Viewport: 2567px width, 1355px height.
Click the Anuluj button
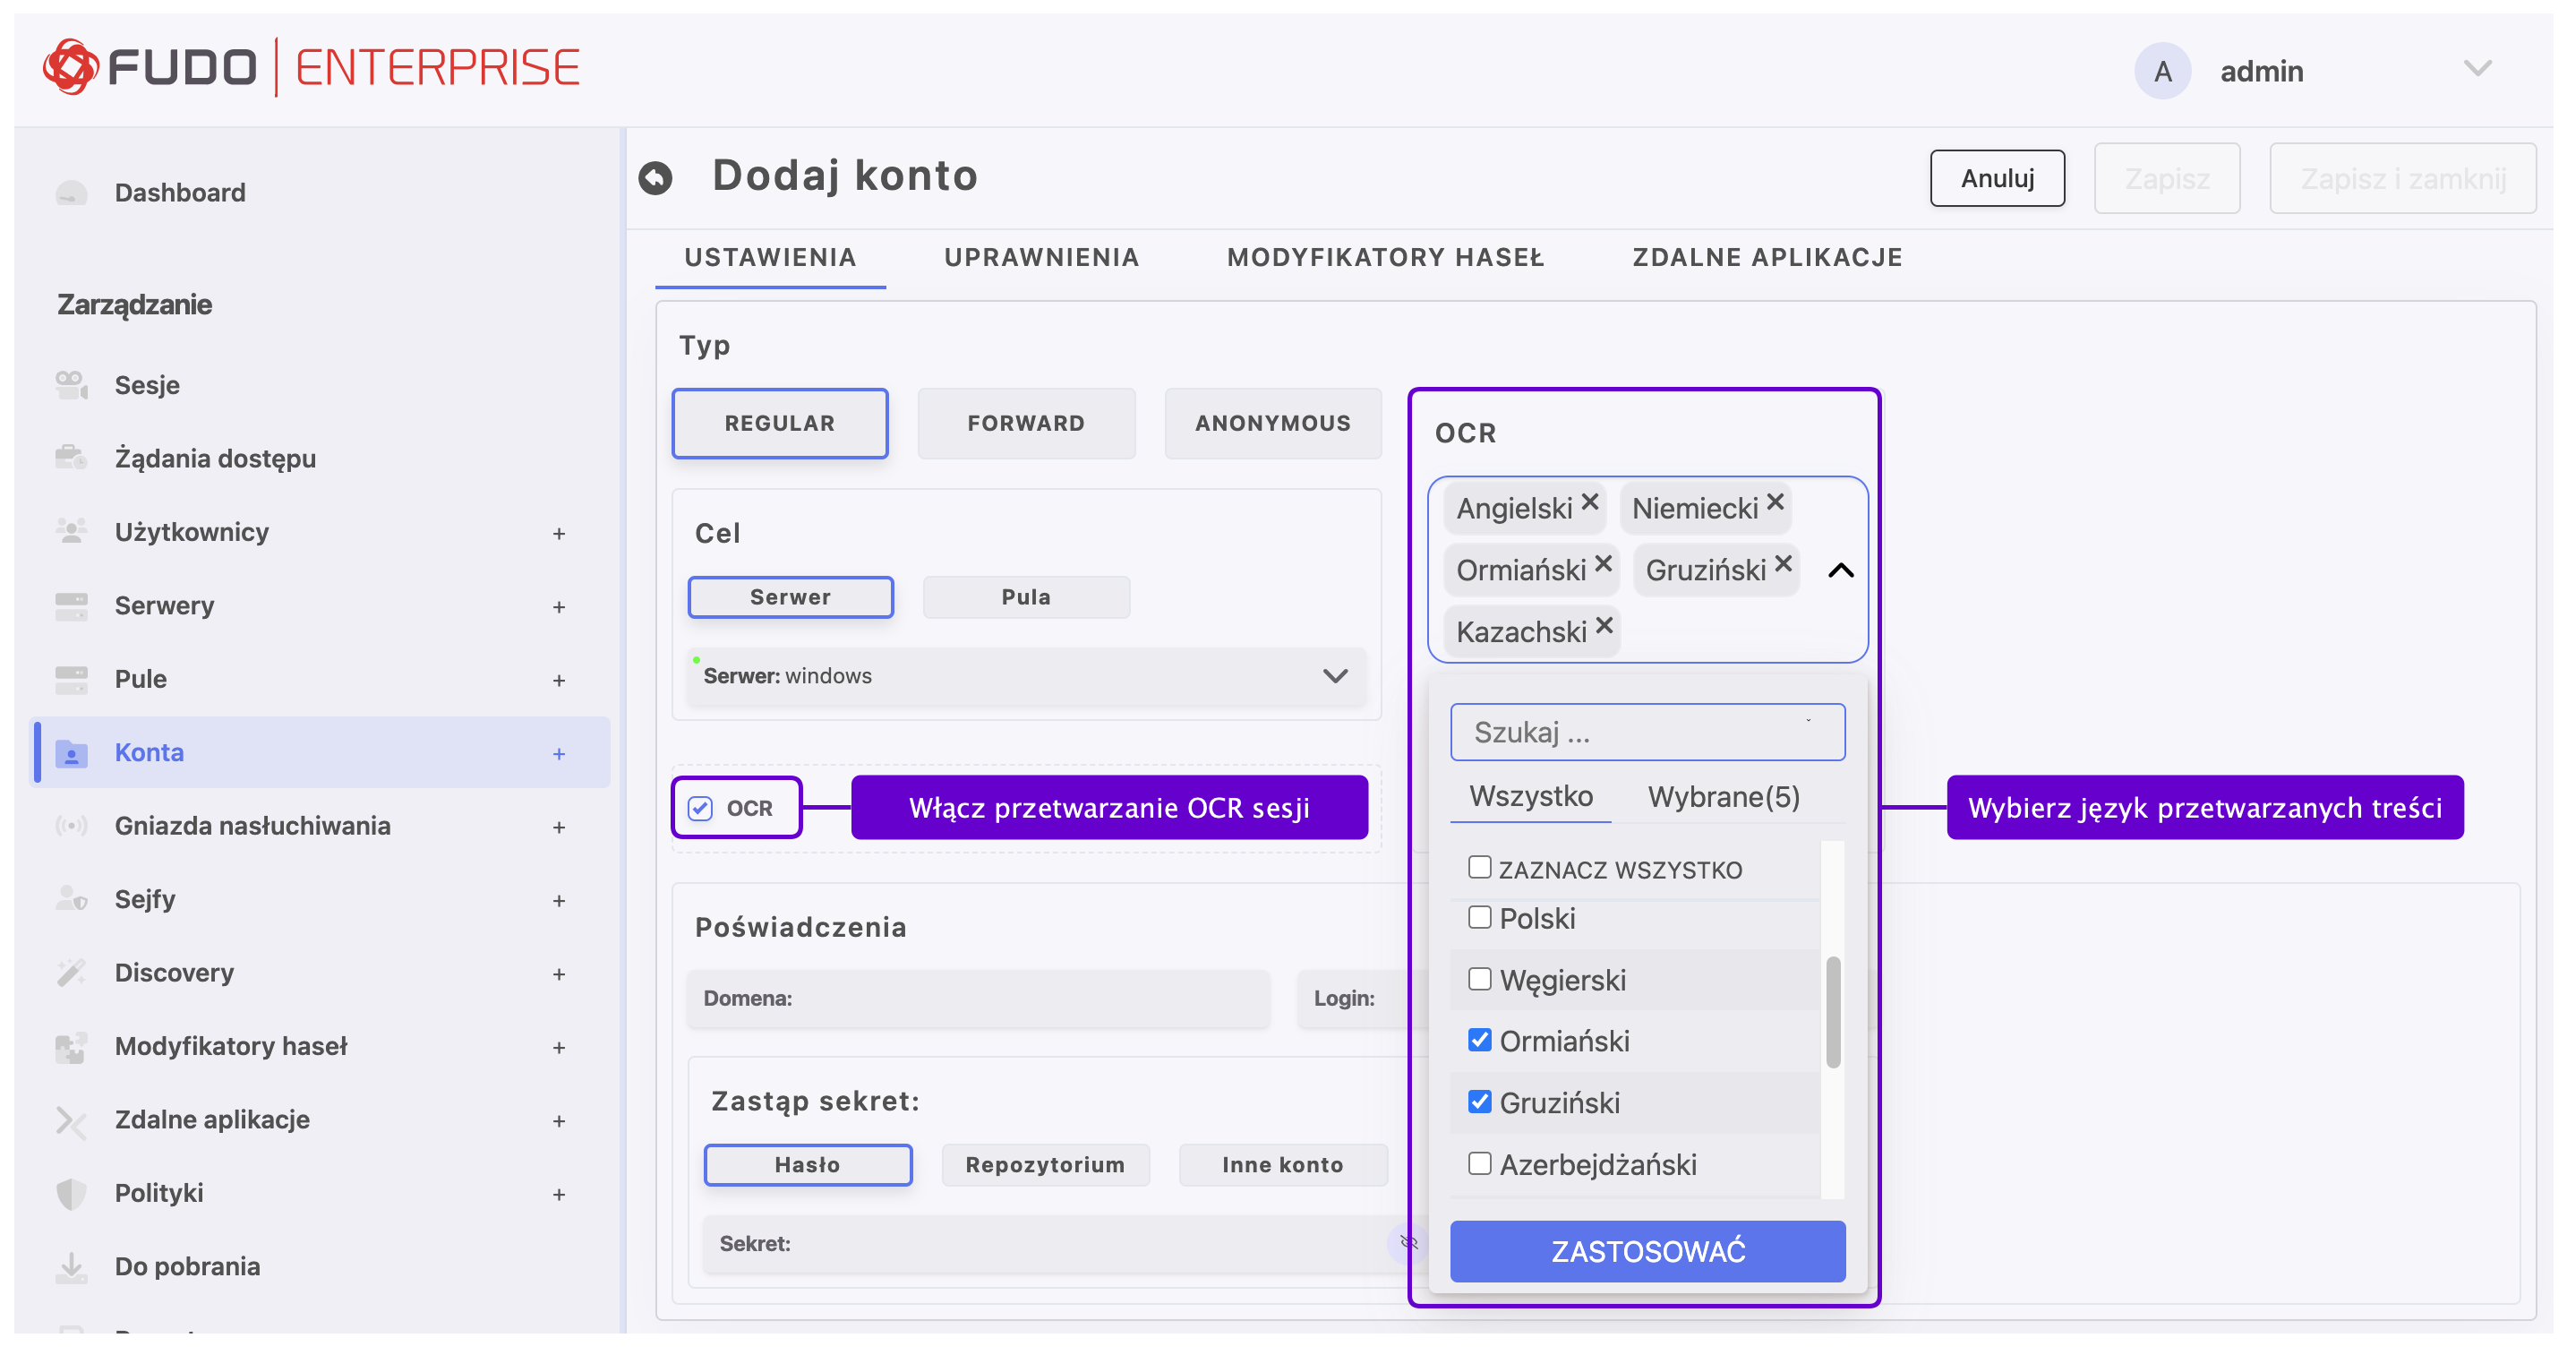click(x=1997, y=178)
